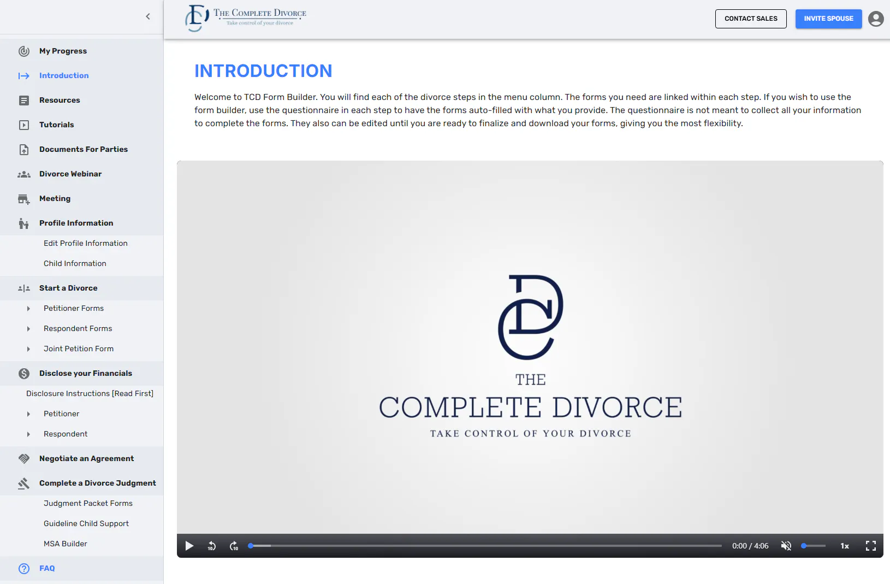The height and width of the screenshot is (584, 890).
Task: Click Negotiate an Agreement heading
Action: coord(86,459)
